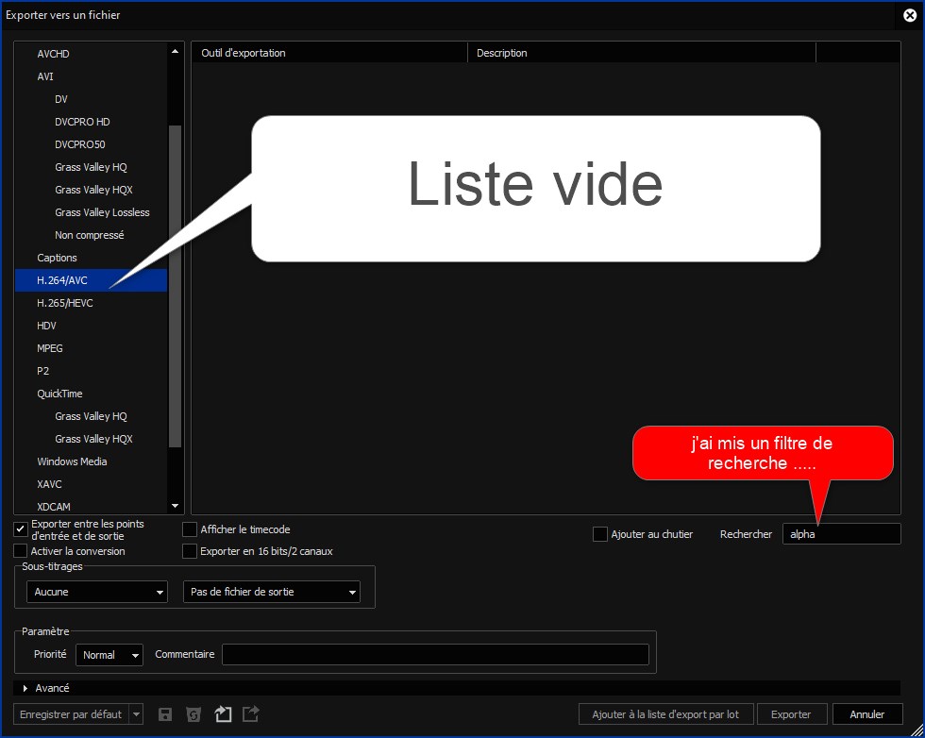
Task: Enable 'Activer la conversion' checkbox
Action: click(21, 551)
